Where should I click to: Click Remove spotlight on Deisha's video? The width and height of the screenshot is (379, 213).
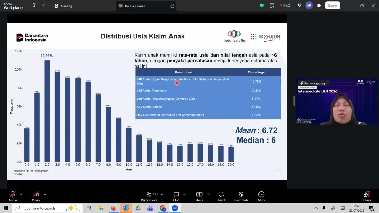(314, 83)
